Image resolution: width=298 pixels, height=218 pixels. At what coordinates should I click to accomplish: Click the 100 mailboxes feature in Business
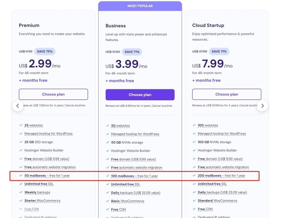[x=123, y=176]
